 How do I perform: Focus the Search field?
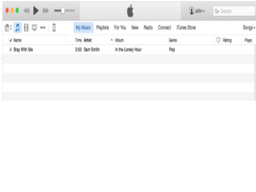[234, 11]
